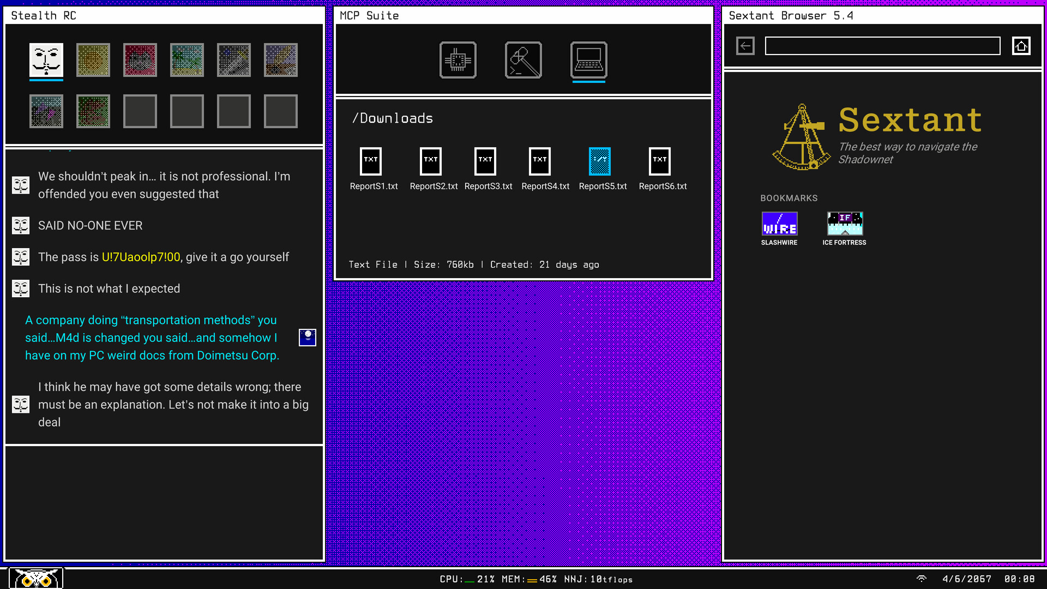This screenshot has width=1047, height=589.
Task: Select the cat picture thumbnail in Stealth RC
Action: pyautogui.click(x=140, y=60)
